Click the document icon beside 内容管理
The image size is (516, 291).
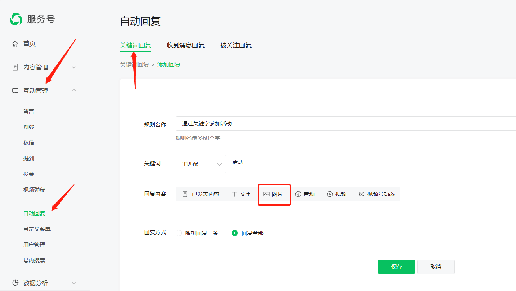(15, 67)
